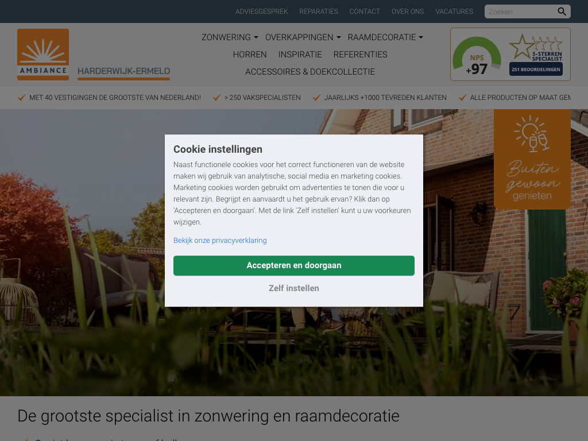Open the 251 beoordelingen badge

(536, 69)
